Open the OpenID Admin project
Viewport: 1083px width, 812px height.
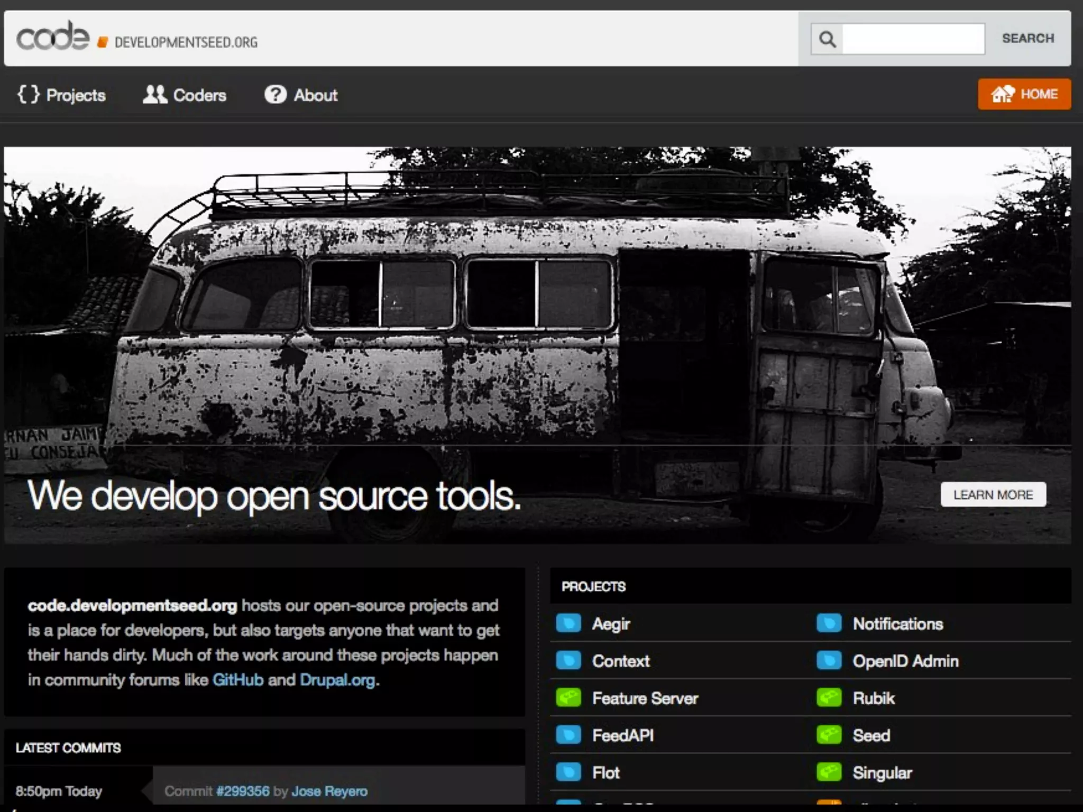[905, 661]
